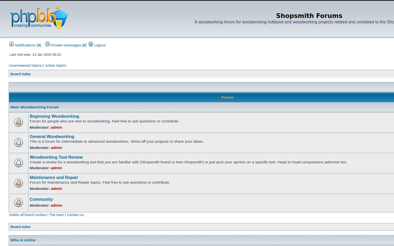View Unanswered topics

click(x=25, y=65)
